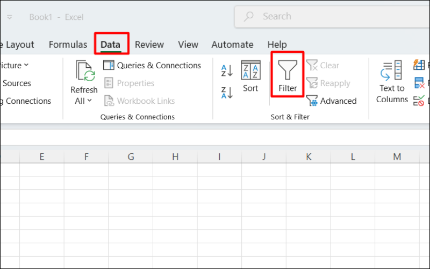Image resolution: width=430 pixels, height=269 pixels.
Task: Click in the Search box
Action: [x=333, y=17]
